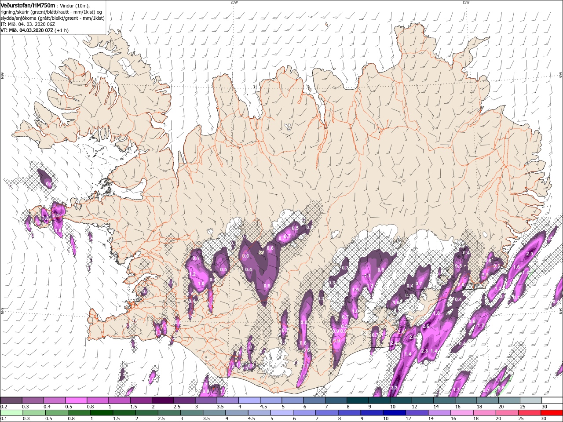Select the 25–30 pale gray upper legend swatch
This screenshot has width=563, height=422.
tap(530, 400)
